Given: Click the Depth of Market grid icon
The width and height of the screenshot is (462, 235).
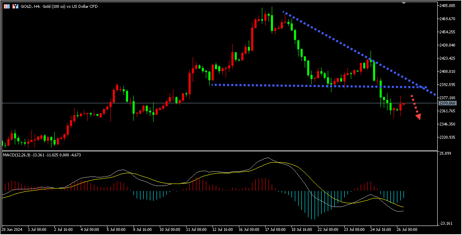Looking at the screenshot, I should tap(7, 7).
